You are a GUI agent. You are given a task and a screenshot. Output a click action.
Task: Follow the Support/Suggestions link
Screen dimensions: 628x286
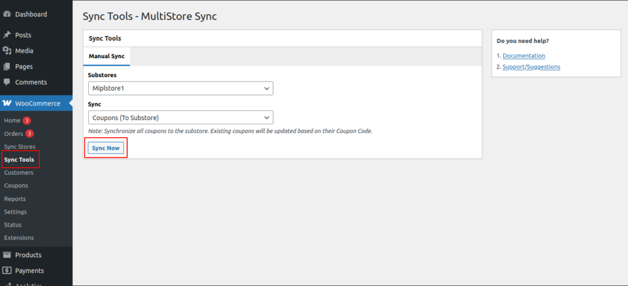click(x=531, y=67)
